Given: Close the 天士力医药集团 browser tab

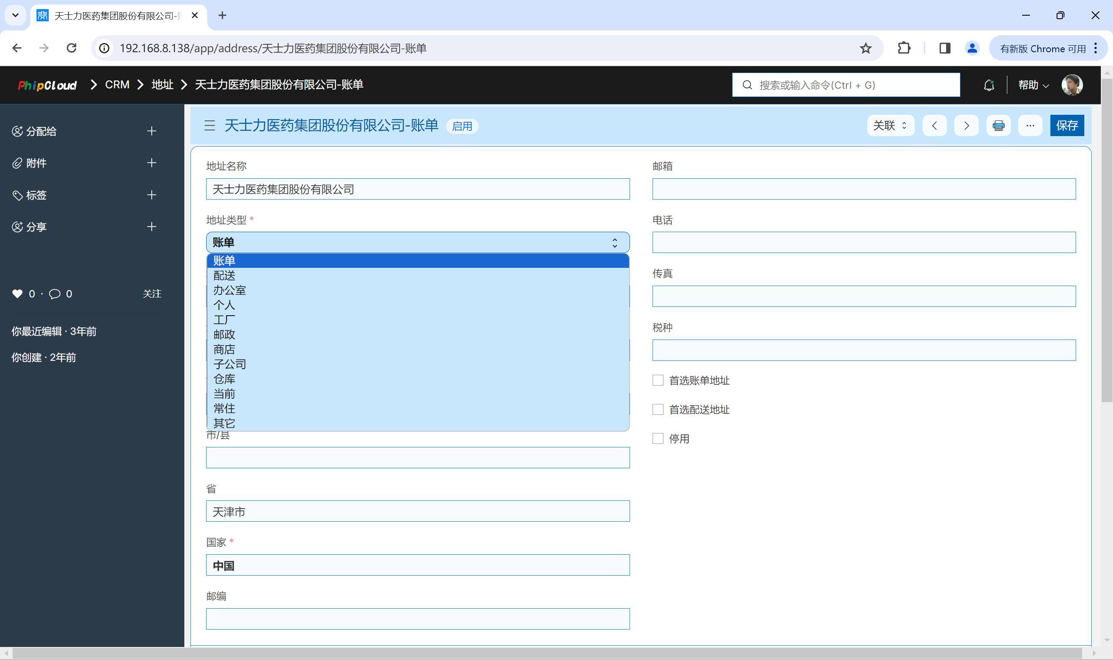Looking at the screenshot, I should 194,16.
